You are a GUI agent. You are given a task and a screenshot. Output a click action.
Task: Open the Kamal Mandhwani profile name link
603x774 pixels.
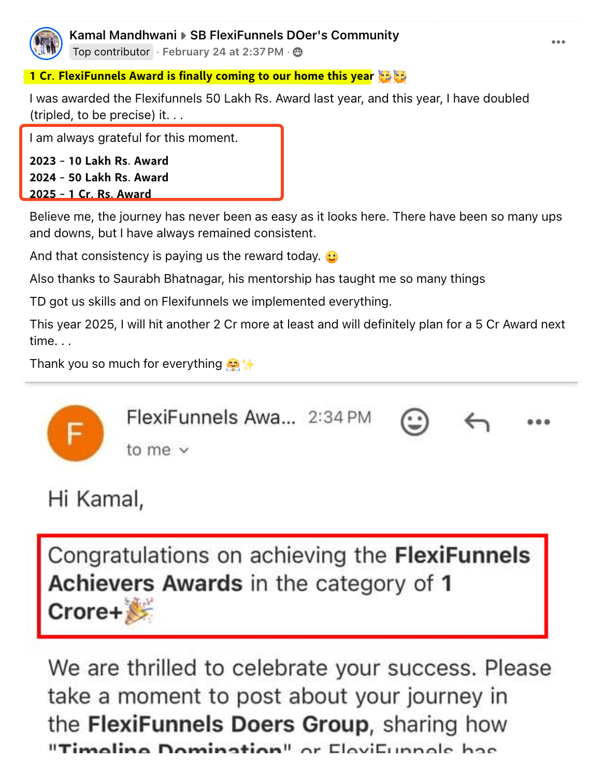coord(123,35)
